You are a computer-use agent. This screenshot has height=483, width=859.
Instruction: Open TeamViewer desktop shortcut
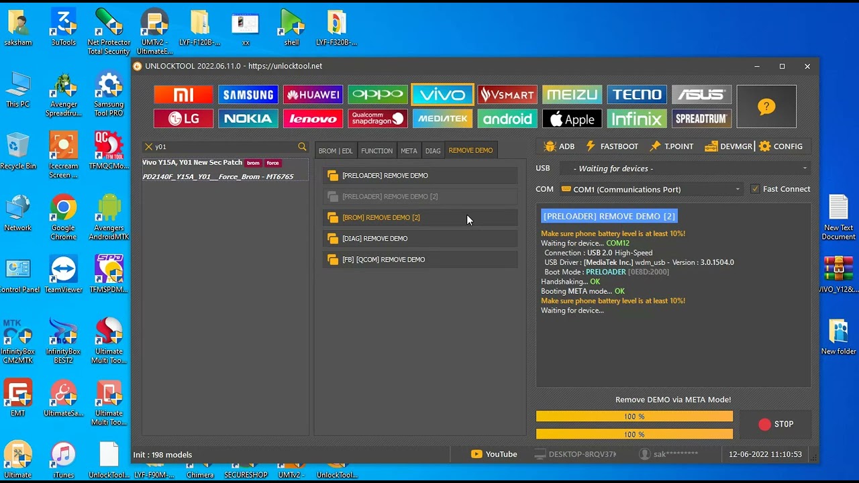point(63,274)
